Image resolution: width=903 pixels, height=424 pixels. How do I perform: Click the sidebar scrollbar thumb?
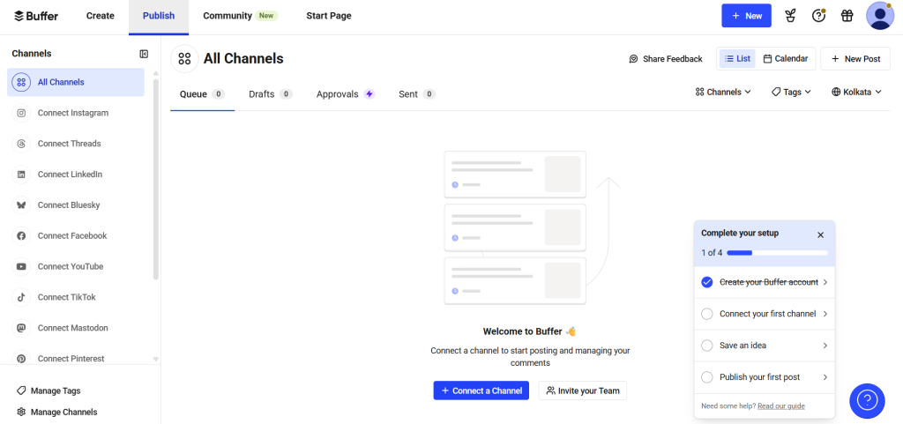[x=155, y=180]
